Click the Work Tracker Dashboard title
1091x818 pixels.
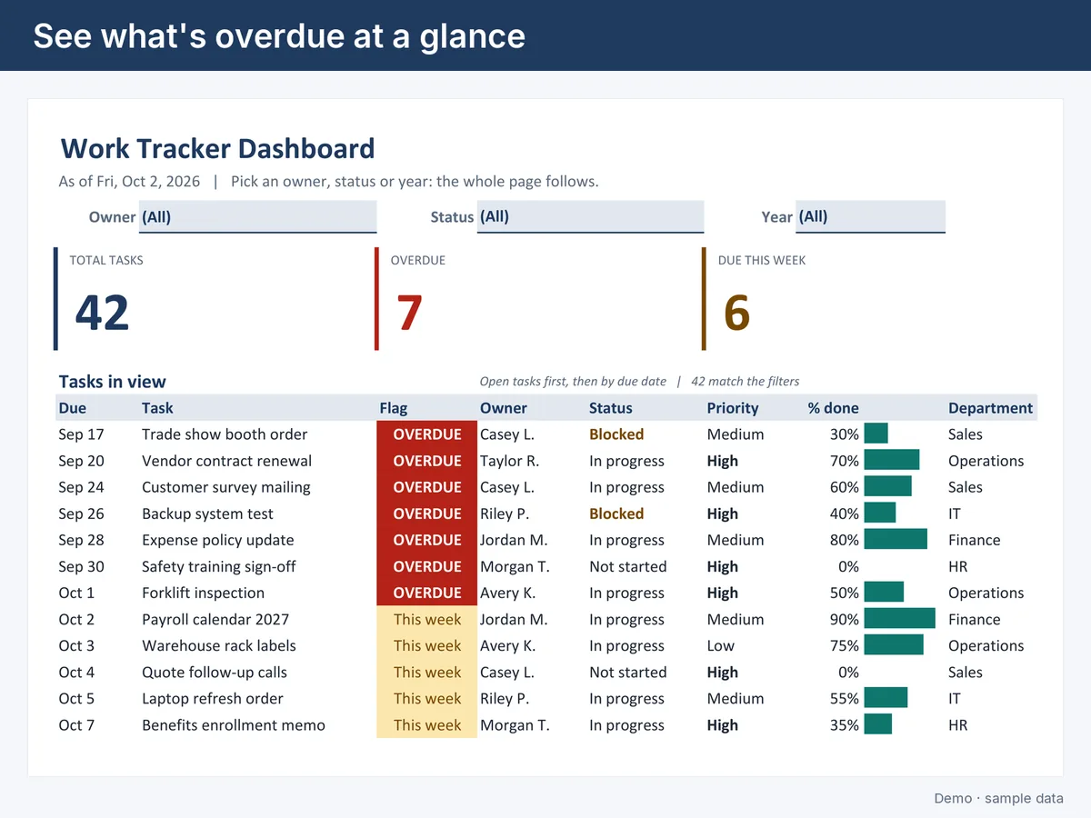[217, 149]
